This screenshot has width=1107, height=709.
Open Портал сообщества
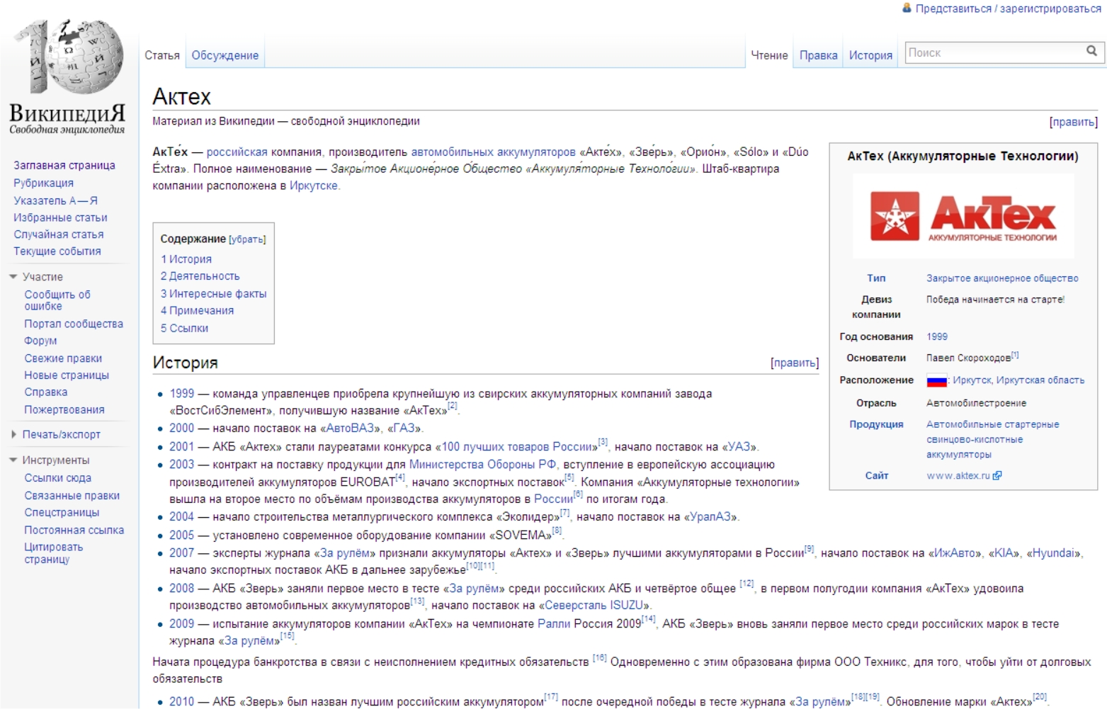click(x=74, y=324)
